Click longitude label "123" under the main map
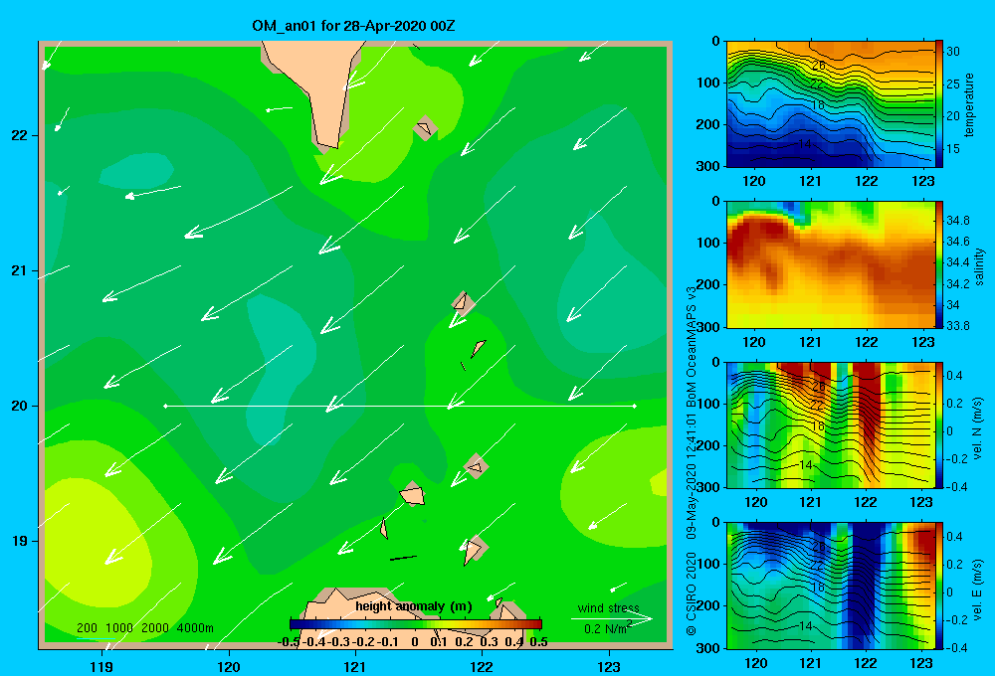Image resolution: width=995 pixels, height=676 pixels. [x=609, y=666]
